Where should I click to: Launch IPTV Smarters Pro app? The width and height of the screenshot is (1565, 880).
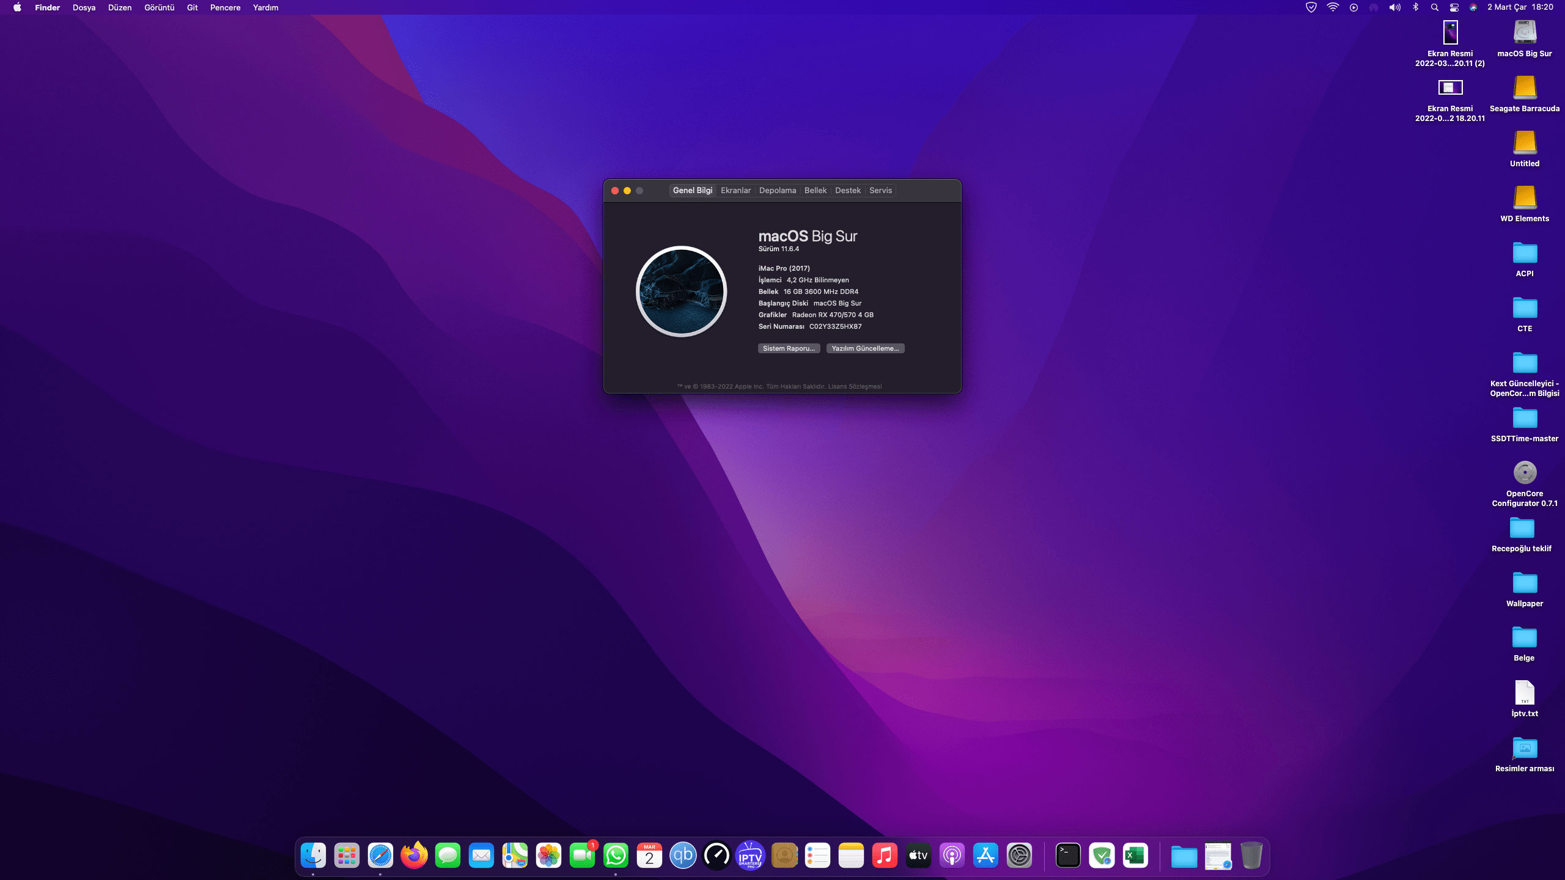pos(750,856)
